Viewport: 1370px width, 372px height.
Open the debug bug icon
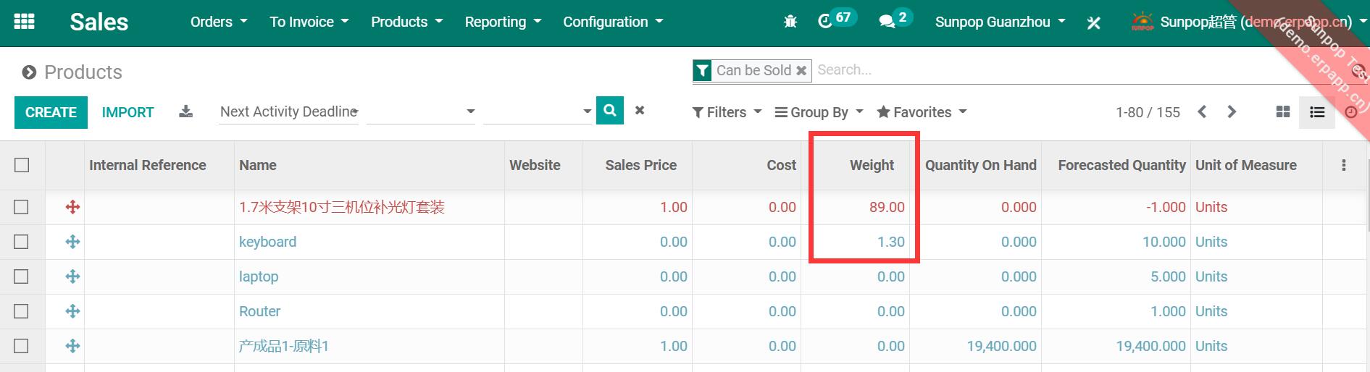point(790,22)
